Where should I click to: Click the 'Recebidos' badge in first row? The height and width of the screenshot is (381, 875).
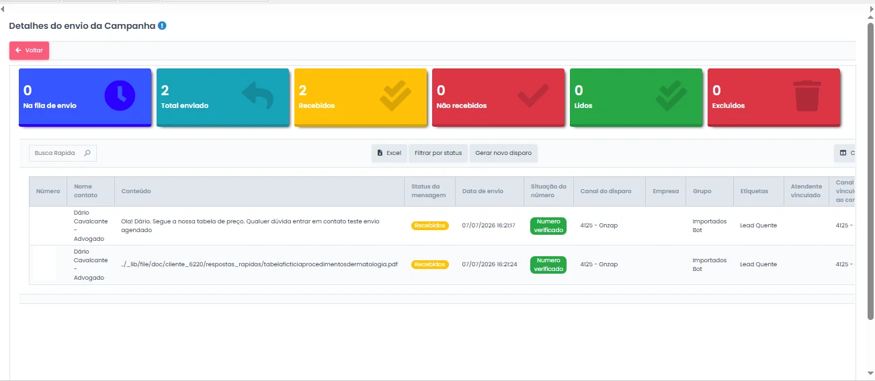[x=430, y=225]
